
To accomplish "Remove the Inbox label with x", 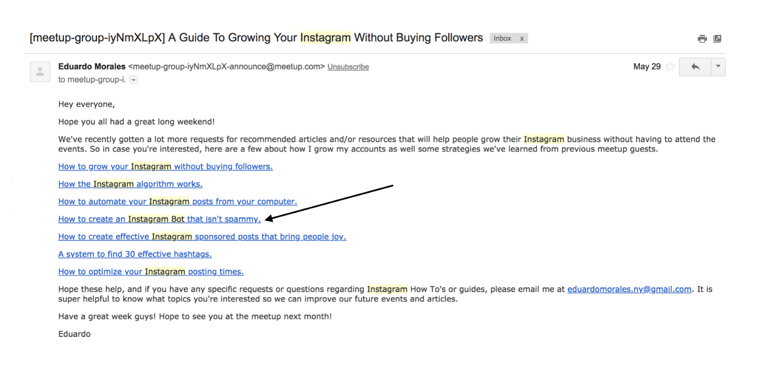I will pyautogui.click(x=522, y=38).
